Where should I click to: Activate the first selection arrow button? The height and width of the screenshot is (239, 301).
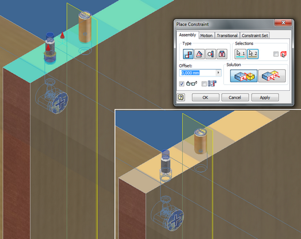tap(241, 54)
